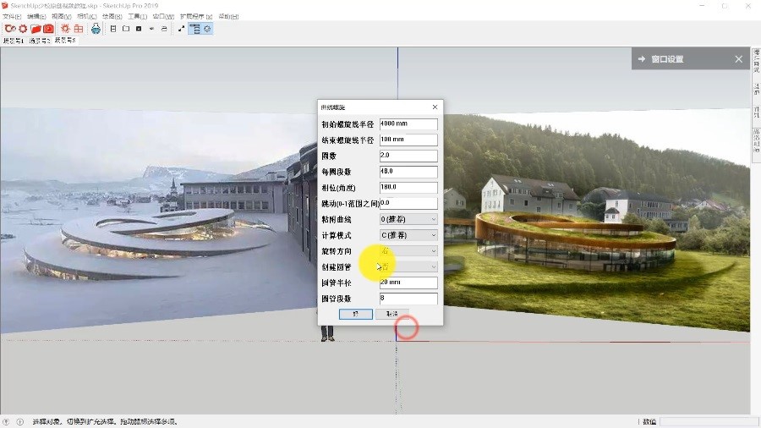
Task: Click the 圆管半径 input field
Action: pyautogui.click(x=408, y=283)
